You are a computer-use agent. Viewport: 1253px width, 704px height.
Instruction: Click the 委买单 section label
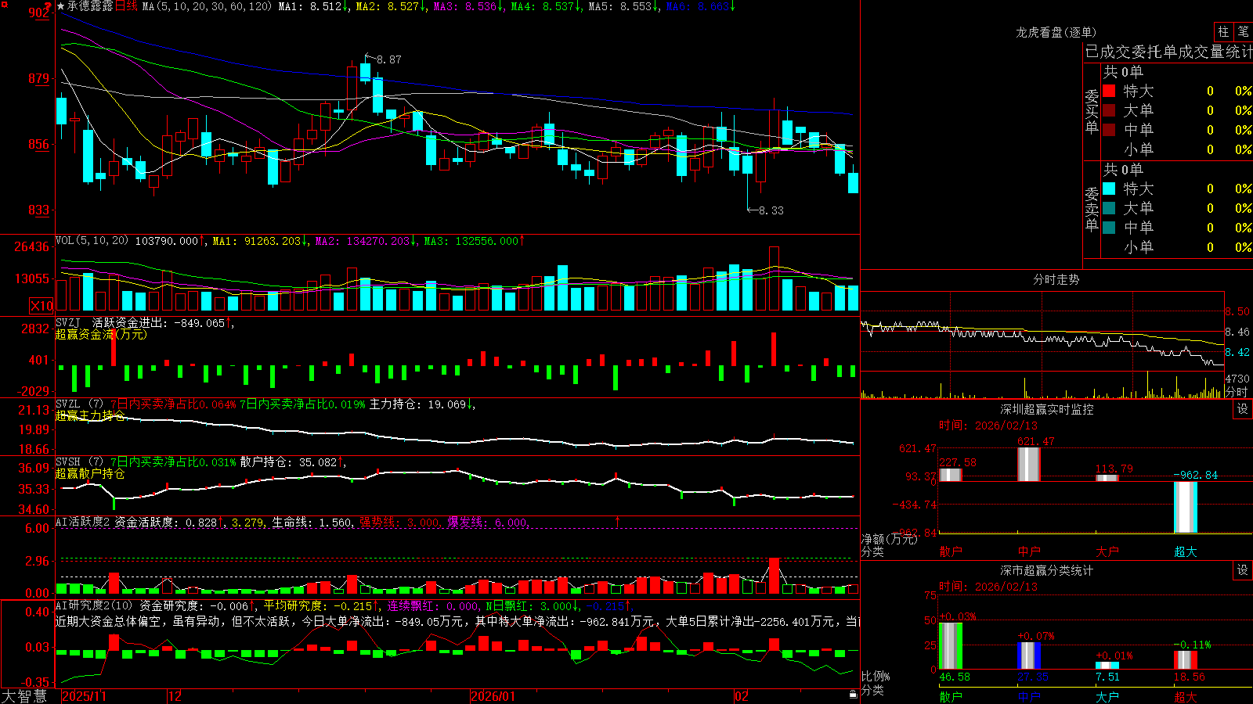(1092, 110)
